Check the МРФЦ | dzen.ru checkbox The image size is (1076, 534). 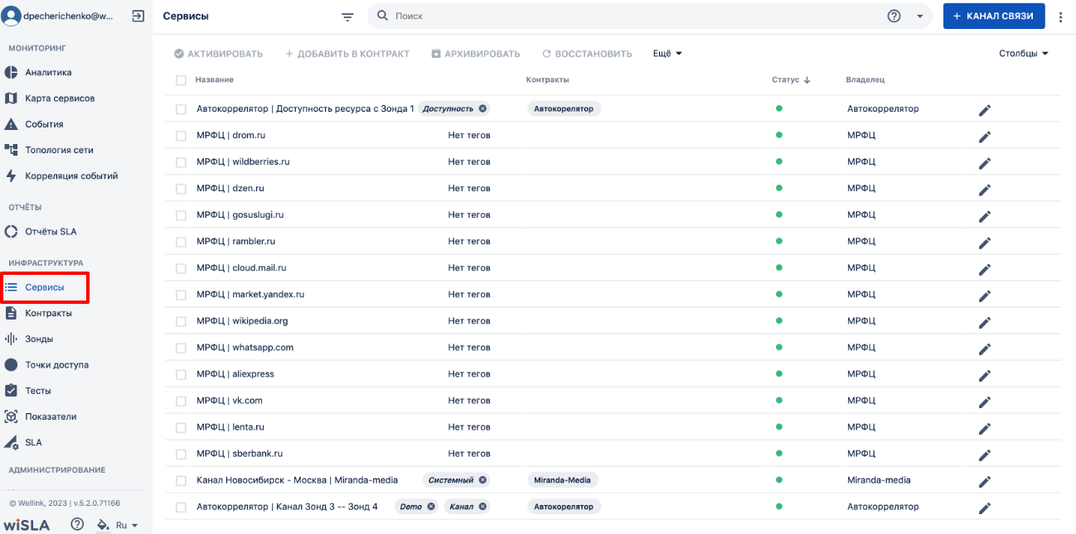181,189
